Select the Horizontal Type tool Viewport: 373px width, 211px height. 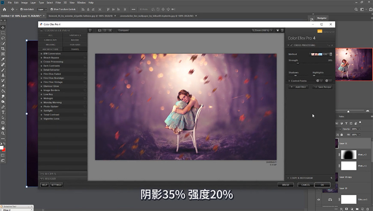click(x=3, y=112)
